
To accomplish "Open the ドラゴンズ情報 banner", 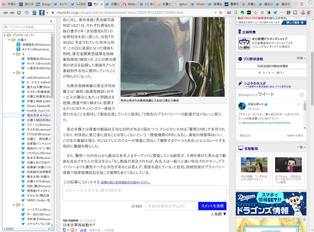I will tap(271, 204).
